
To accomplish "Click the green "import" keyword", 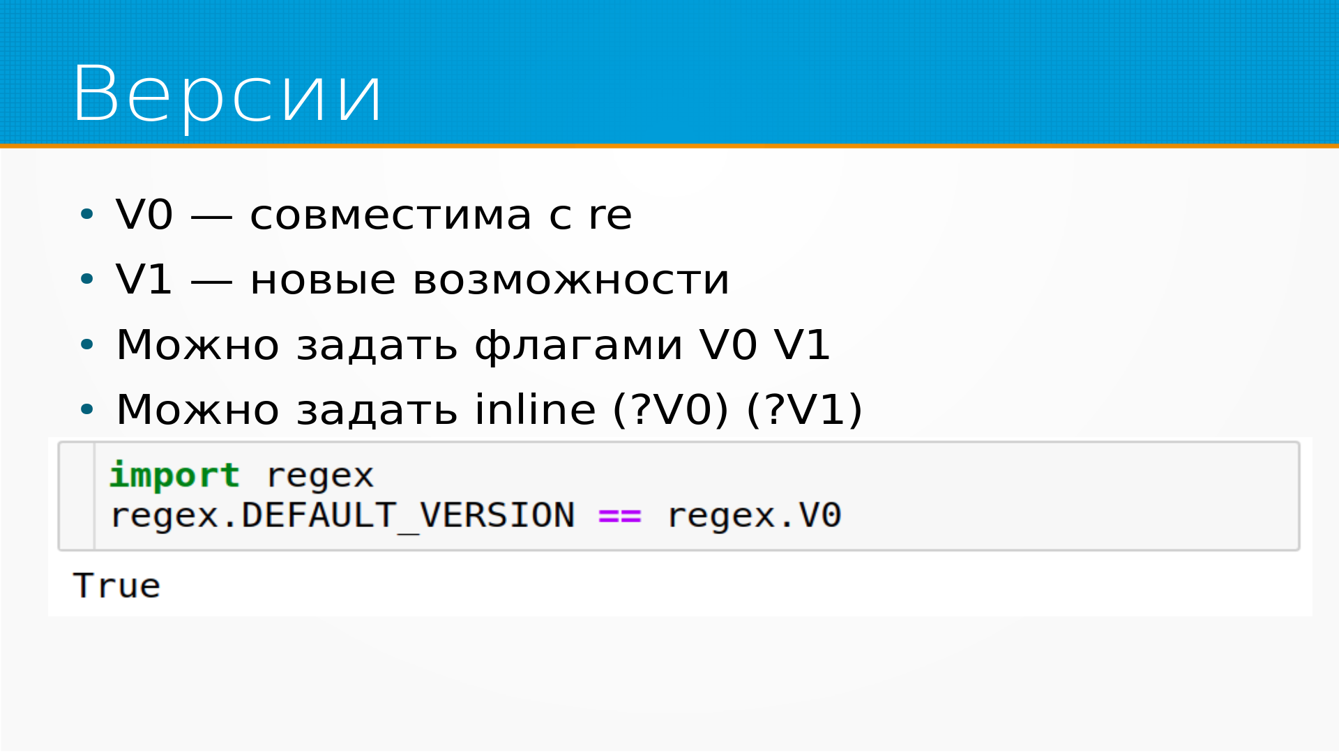I will [175, 476].
